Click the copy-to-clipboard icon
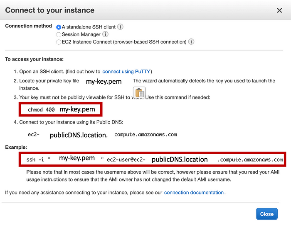291x225 pixels. (139, 92)
